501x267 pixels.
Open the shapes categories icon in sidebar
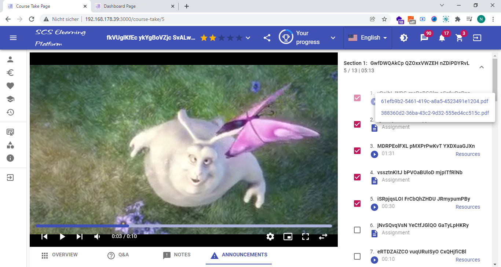coord(10,145)
